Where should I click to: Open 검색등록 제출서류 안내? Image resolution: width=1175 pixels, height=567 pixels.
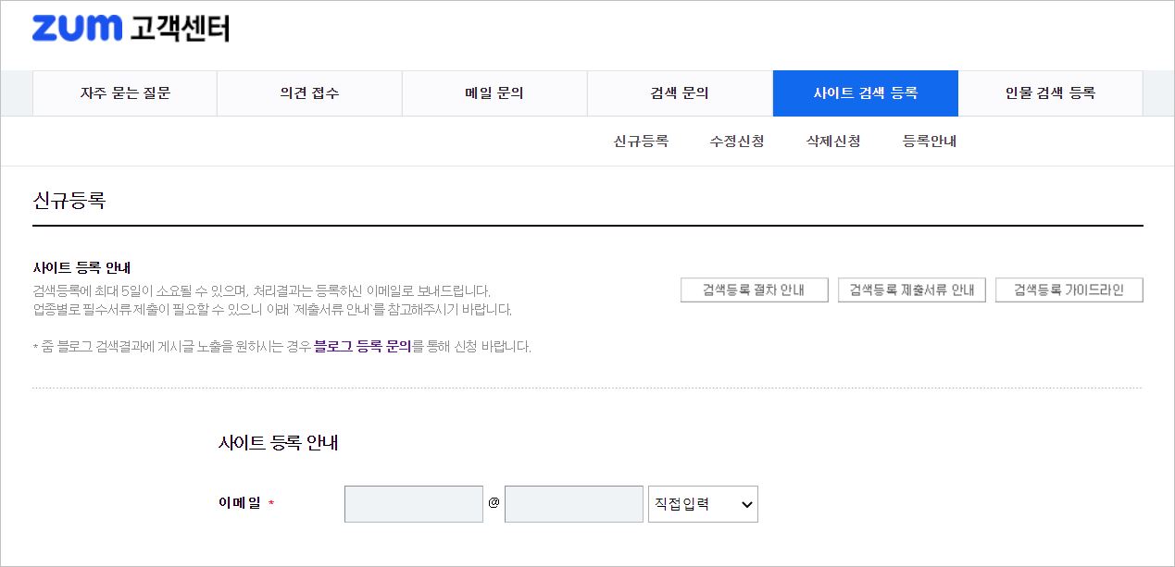pos(911,290)
